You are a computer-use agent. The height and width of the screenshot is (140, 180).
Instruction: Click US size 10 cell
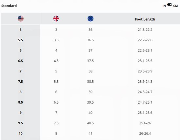click(x=21, y=133)
